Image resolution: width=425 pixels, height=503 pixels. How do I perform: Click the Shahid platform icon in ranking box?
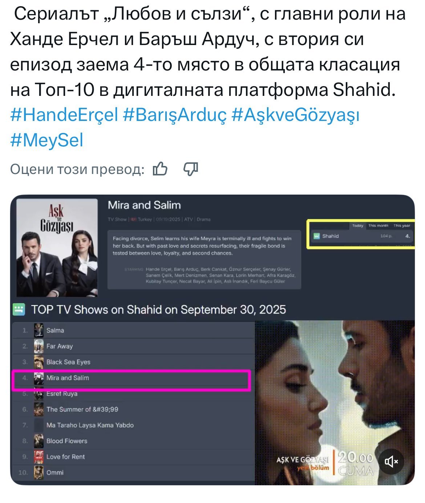click(316, 236)
